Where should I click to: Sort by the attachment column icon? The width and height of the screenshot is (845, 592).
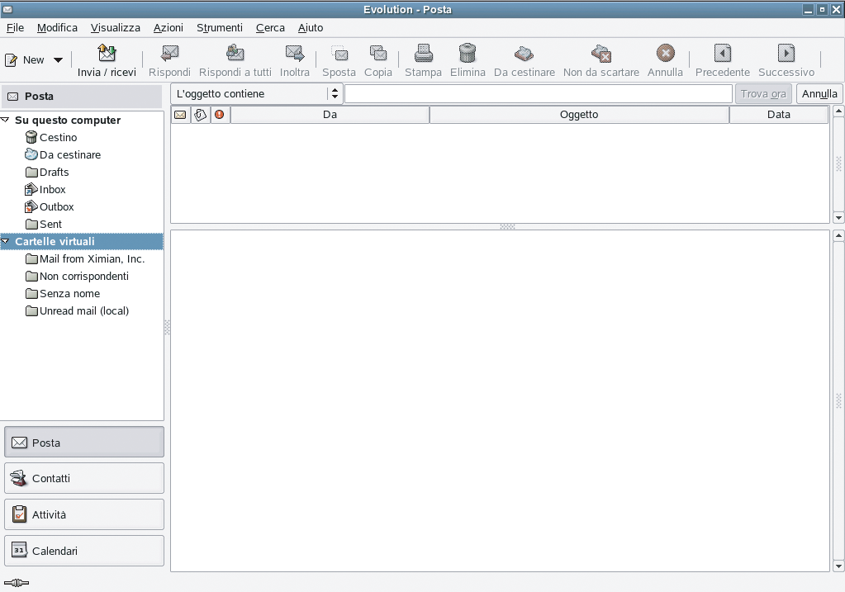pyautogui.click(x=200, y=115)
